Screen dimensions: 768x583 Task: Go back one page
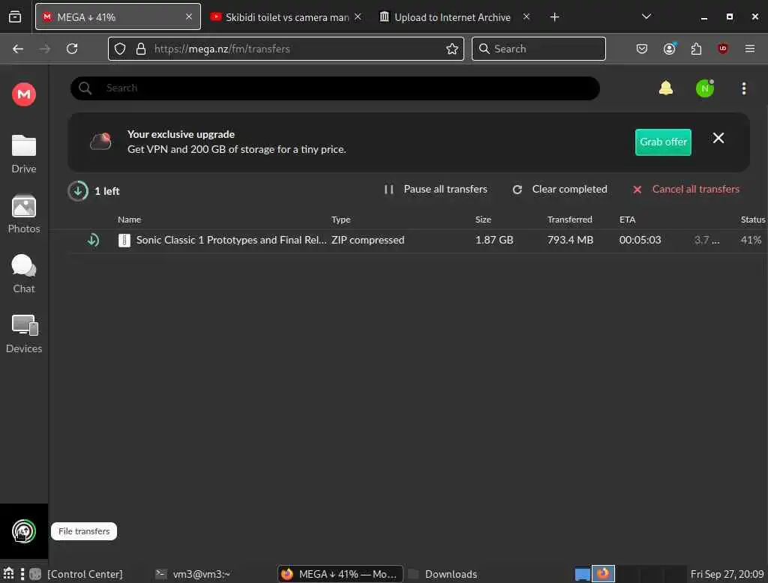[18, 49]
